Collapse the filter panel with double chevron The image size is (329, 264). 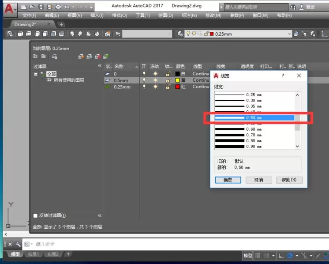[100, 66]
